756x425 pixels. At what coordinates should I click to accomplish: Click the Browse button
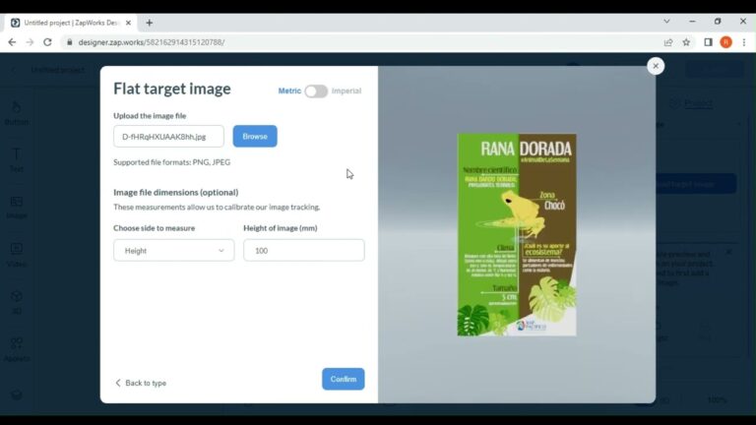click(255, 137)
